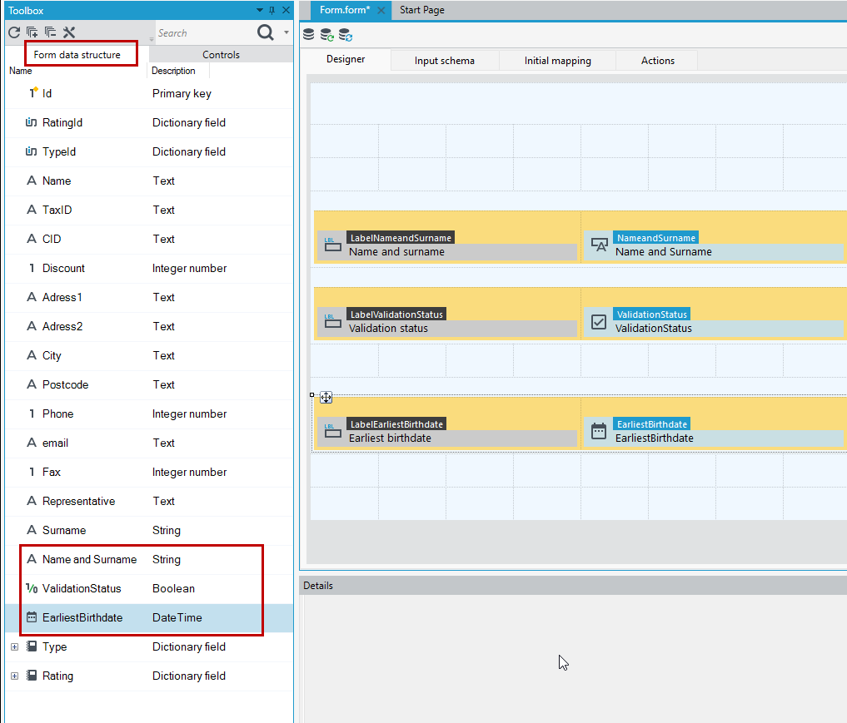Select the Discount integer field row

[x=149, y=268]
